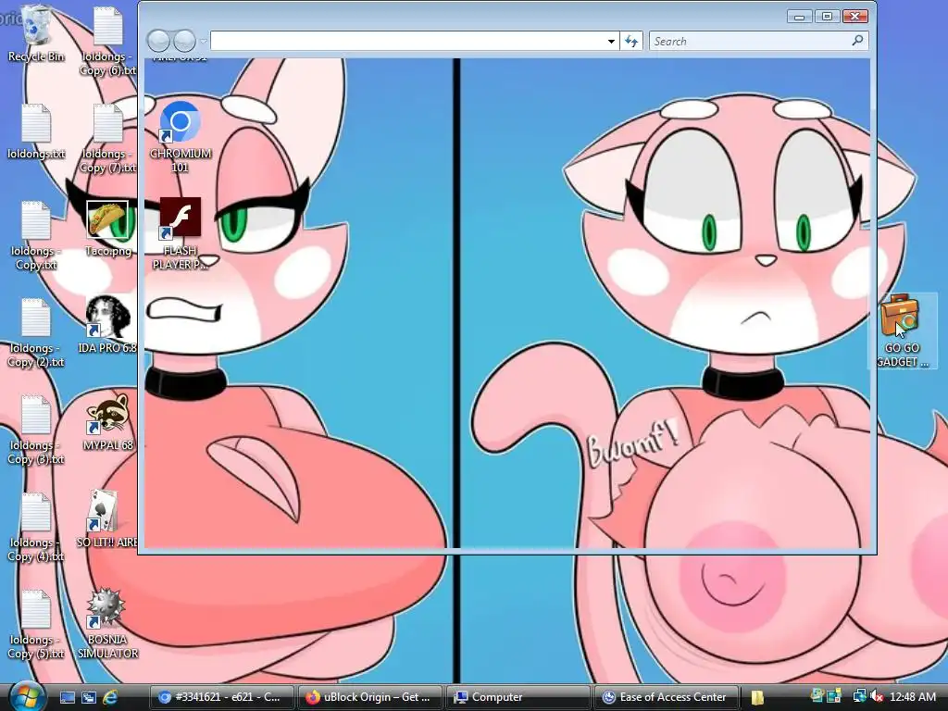
Task: Minimize the Explorer window
Action: 799,17
